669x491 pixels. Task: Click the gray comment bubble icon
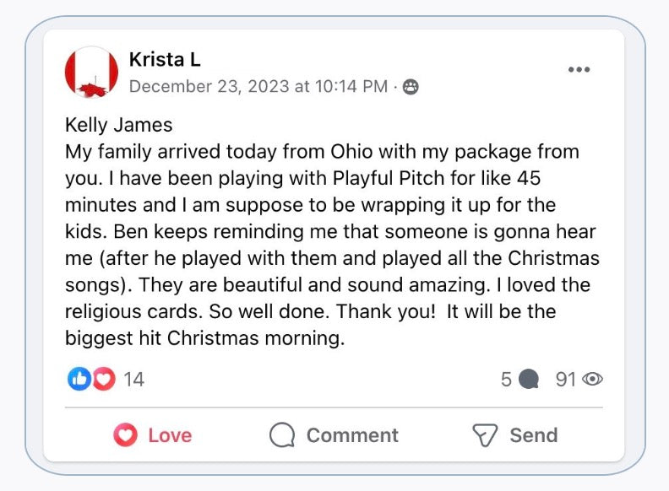click(x=529, y=380)
